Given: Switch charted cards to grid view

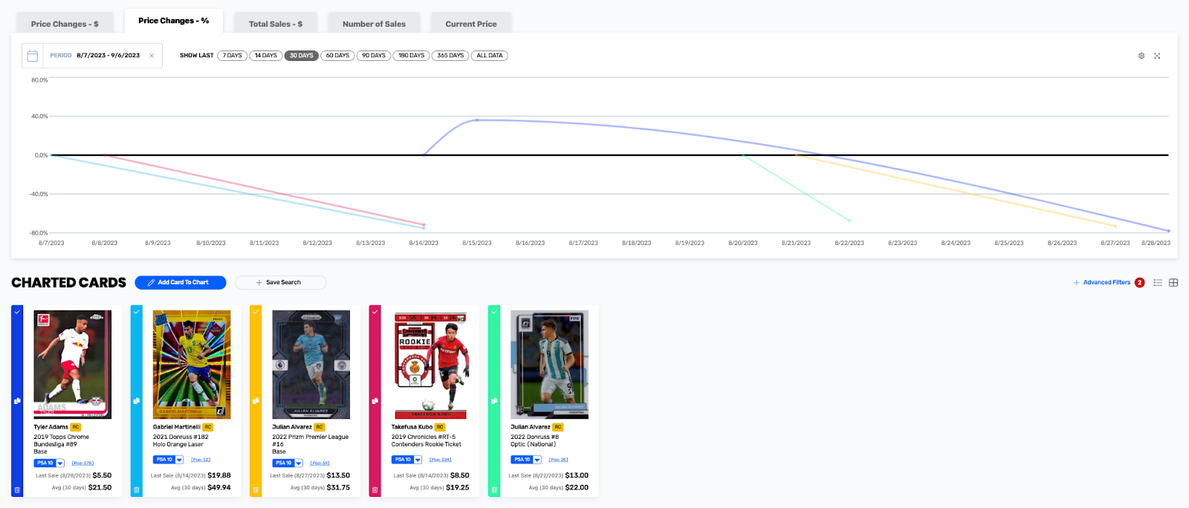Looking at the screenshot, I should [x=1173, y=283].
